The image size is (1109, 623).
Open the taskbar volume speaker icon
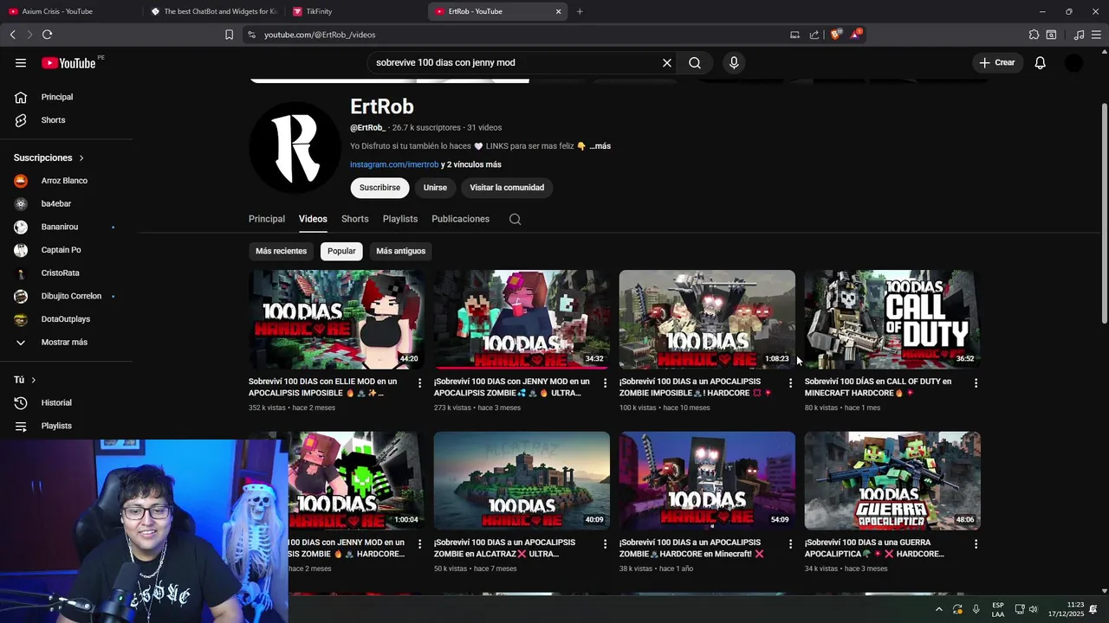[1033, 609]
